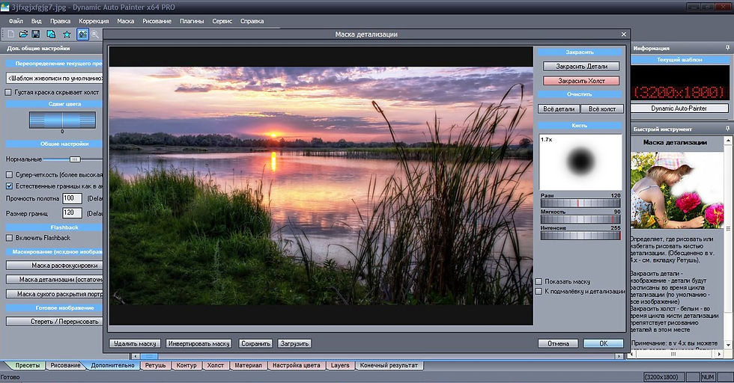Toggle Густая краска скрывает холст checkbox
734x383 pixels.
8,92
